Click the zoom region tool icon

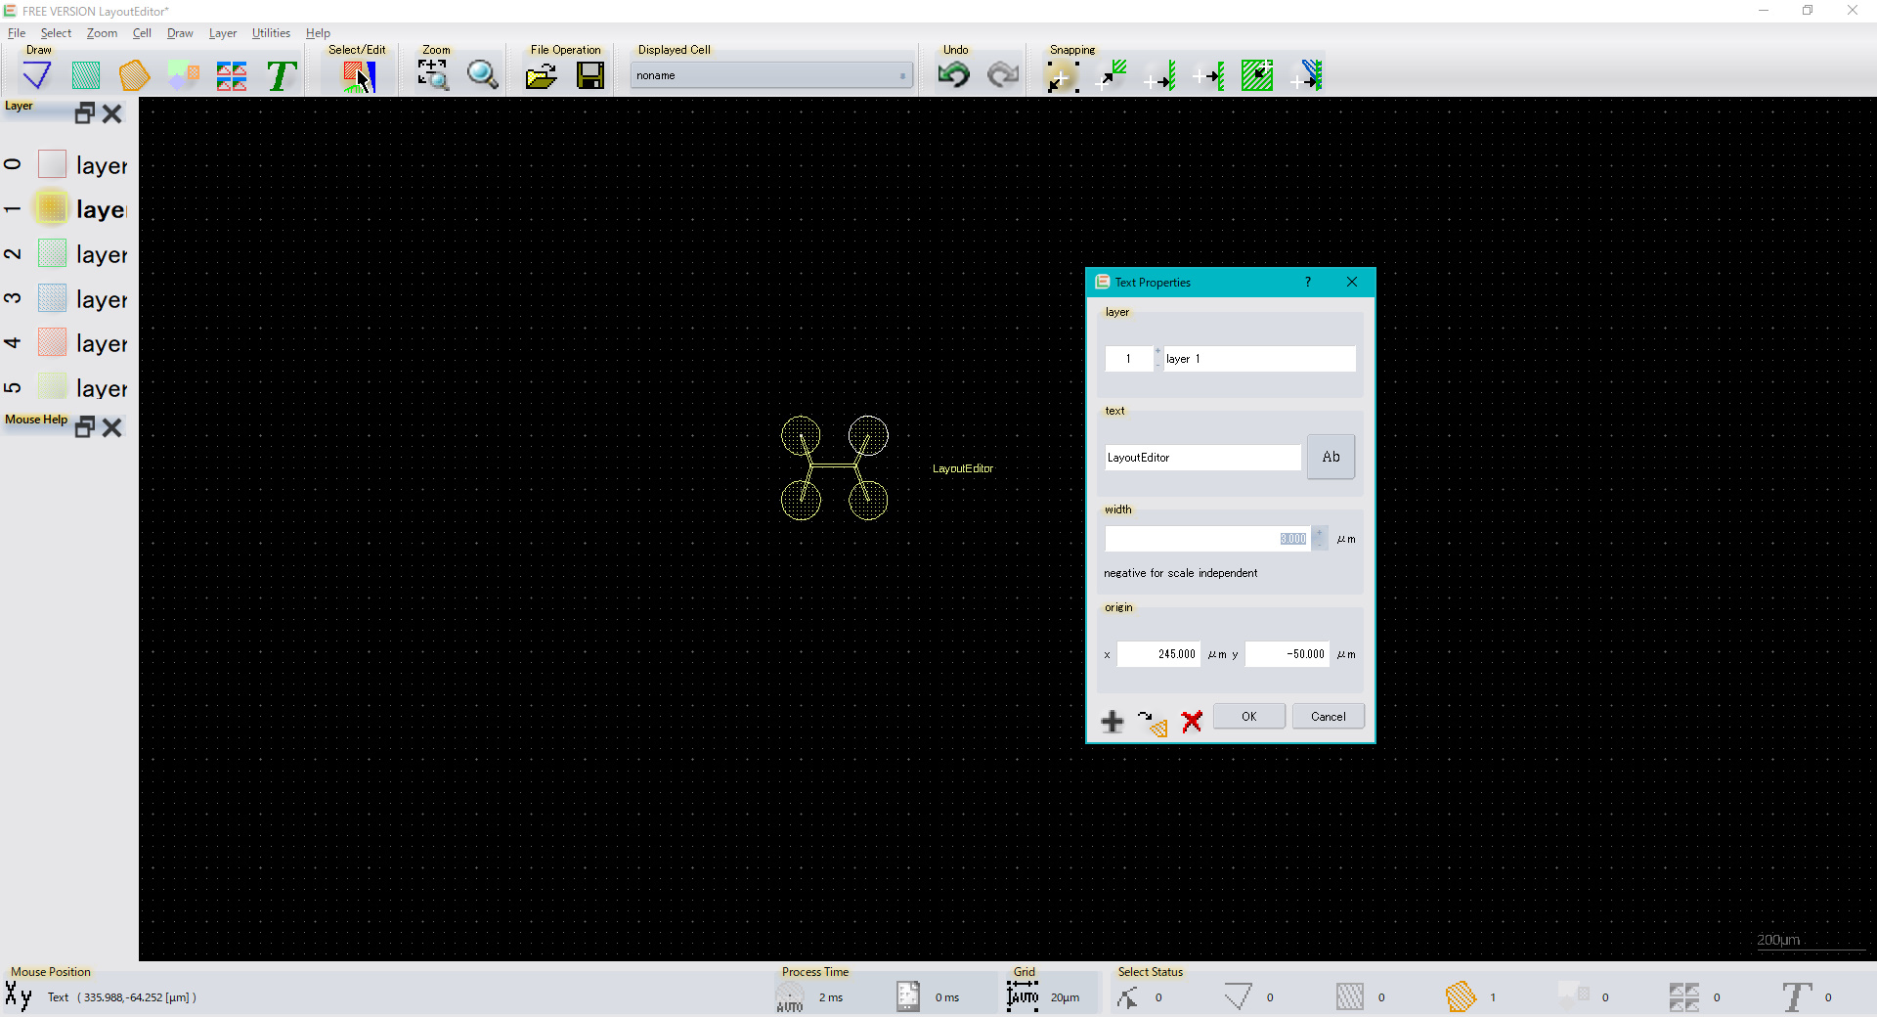(433, 75)
